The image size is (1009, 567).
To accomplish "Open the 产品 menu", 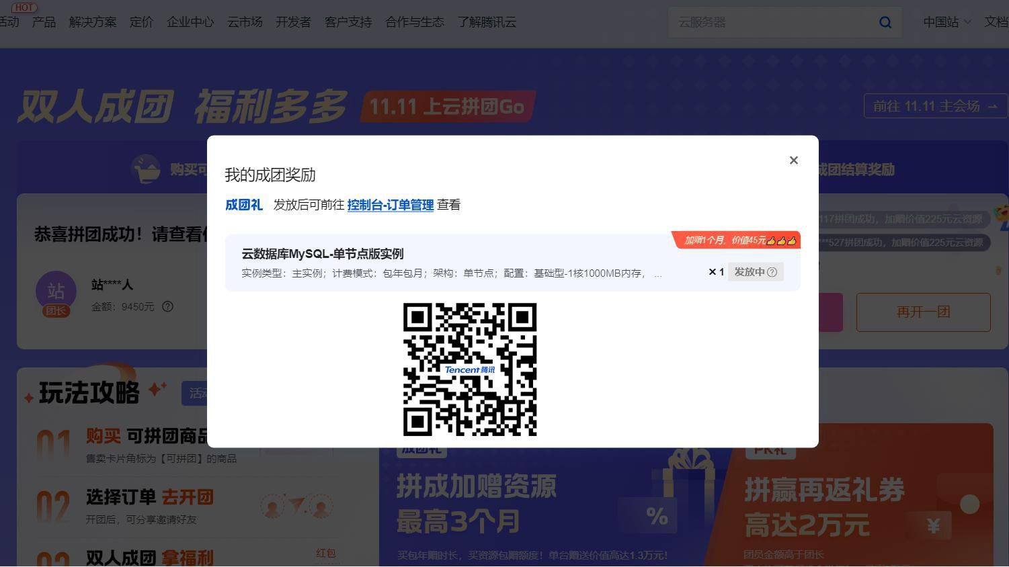I will (44, 22).
